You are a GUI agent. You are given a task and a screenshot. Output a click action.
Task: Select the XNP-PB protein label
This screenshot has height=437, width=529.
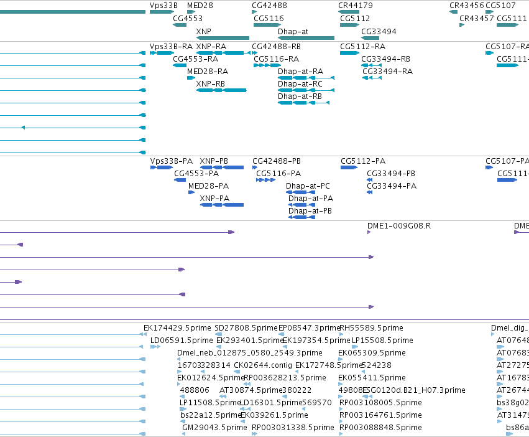point(214,161)
